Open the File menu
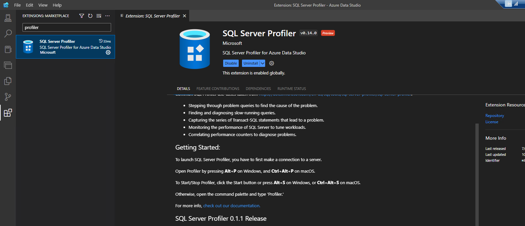525x226 pixels. [18, 5]
